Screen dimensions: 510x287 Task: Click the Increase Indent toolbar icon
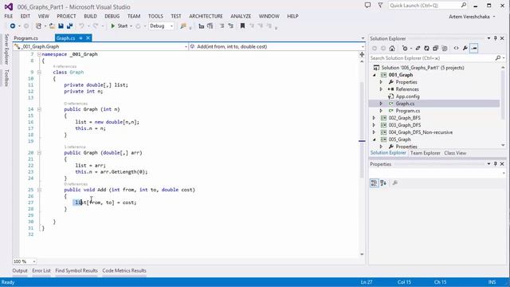230,26
